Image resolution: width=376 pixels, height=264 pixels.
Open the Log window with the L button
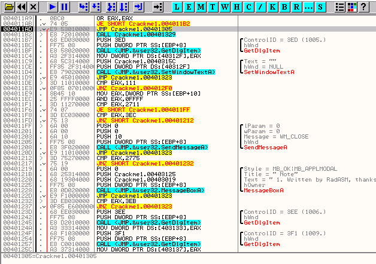pyautogui.click(x=178, y=7)
